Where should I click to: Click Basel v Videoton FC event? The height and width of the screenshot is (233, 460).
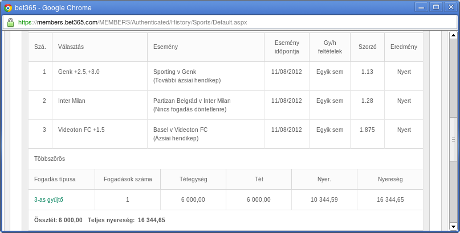point(181,130)
